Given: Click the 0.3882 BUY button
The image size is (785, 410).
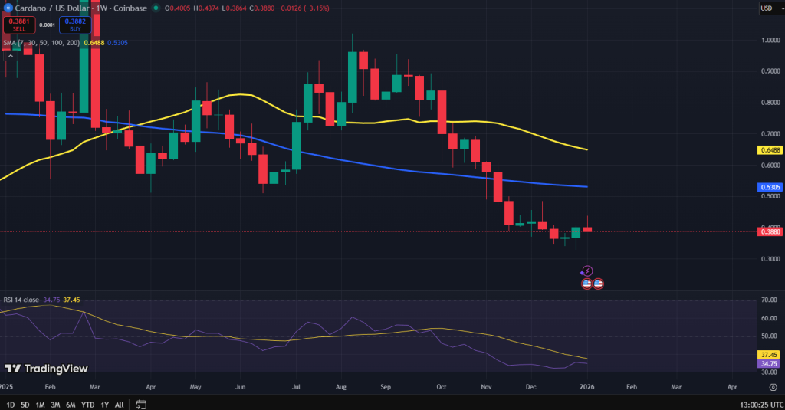Looking at the screenshot, I should [x=75, y=25].
